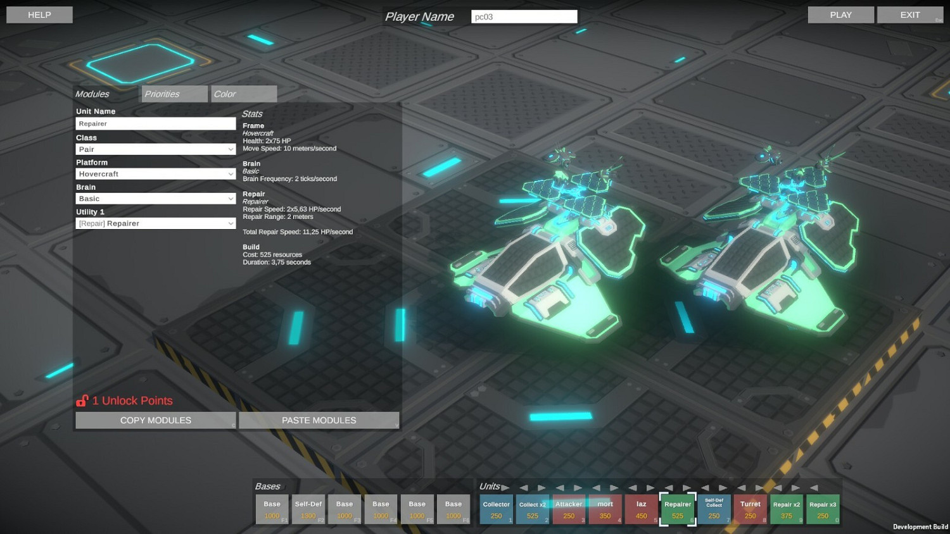Select the Attacker unit slot
The height and width of the screenshot is (534, 950).
tap(569, 509)
